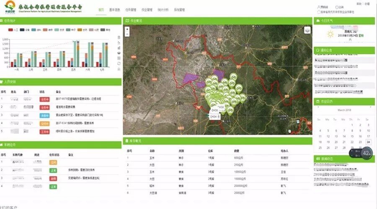The height and width of the screenshot is (209, 377).
Task: Select the large purple field polygon on map
Action: (190, 78)
